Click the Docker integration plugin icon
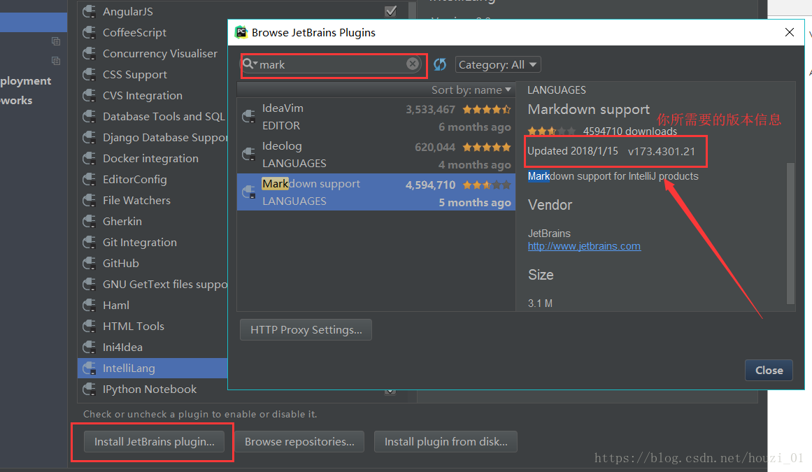The width and height of the screenshot is (812, 472). (x=89, y=158)
